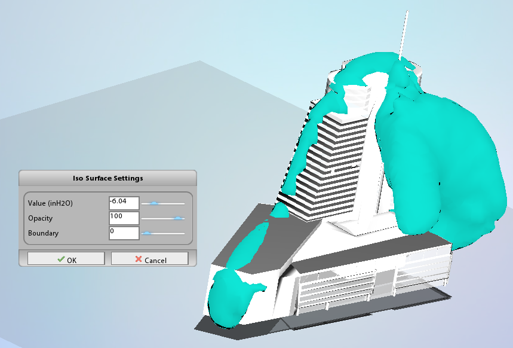Viewport: 513px width, 348px height.
Task: Click the Value slider handle
Action: 154,203
